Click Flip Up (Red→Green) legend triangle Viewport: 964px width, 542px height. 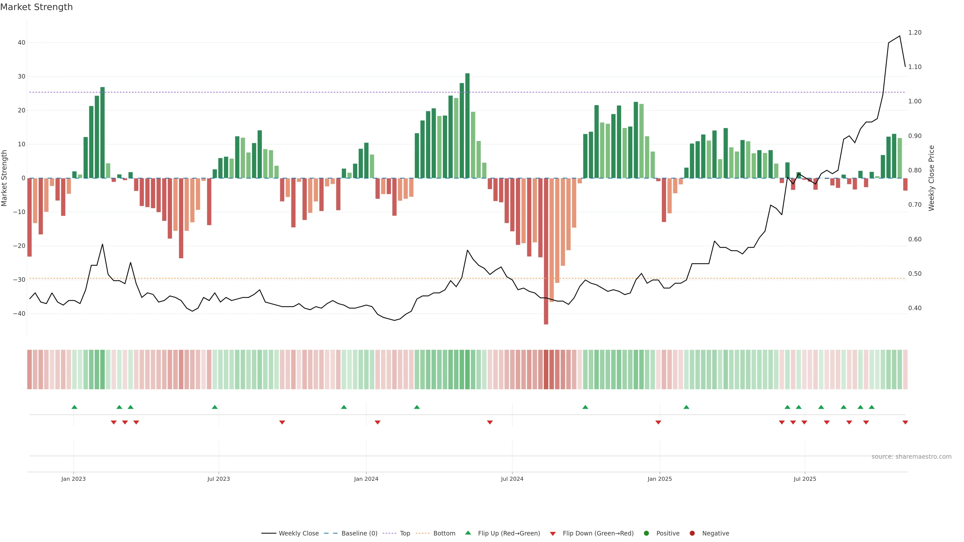(468, 533)
